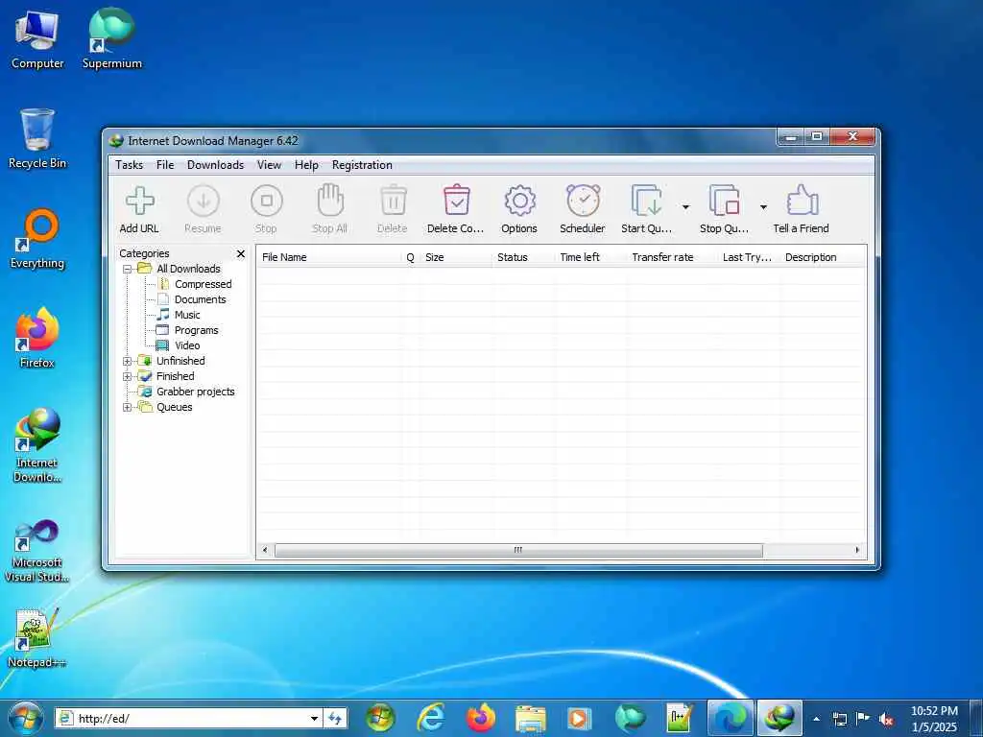Screen dimensions: 983x737
Task: Open Internet Explorer from the taskbar
Action: 431,718
